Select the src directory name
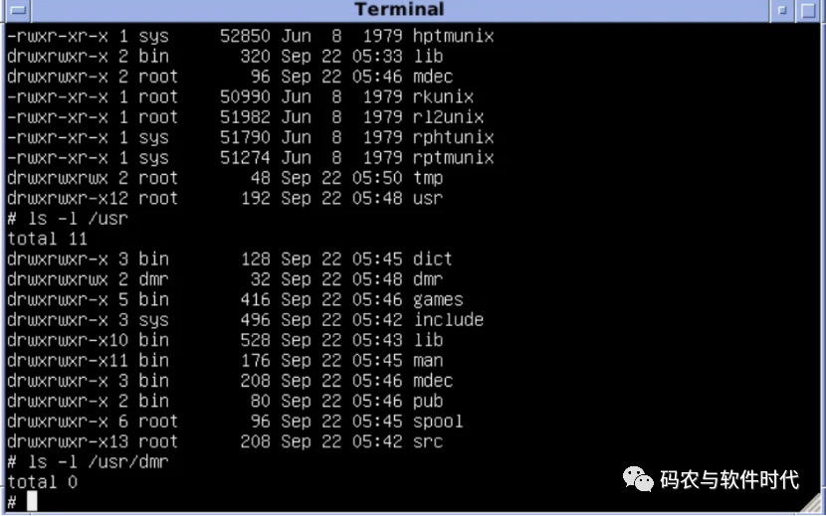 click(428, 441)
